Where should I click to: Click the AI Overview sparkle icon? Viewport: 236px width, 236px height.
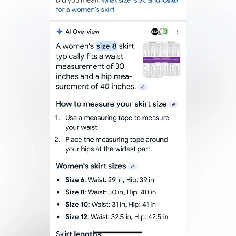tap(59, 32)
